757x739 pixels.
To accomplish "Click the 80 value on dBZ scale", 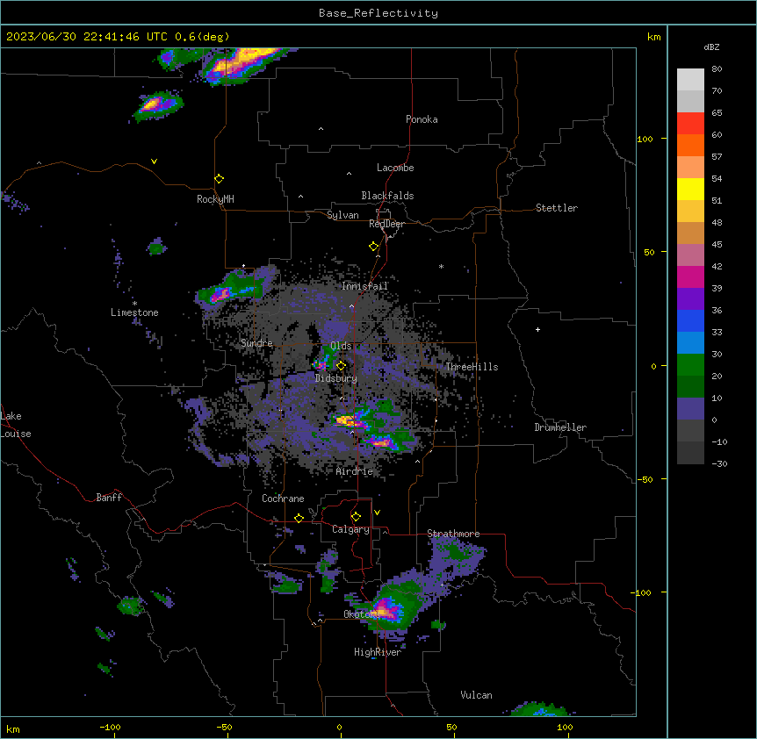I will 717,69.
